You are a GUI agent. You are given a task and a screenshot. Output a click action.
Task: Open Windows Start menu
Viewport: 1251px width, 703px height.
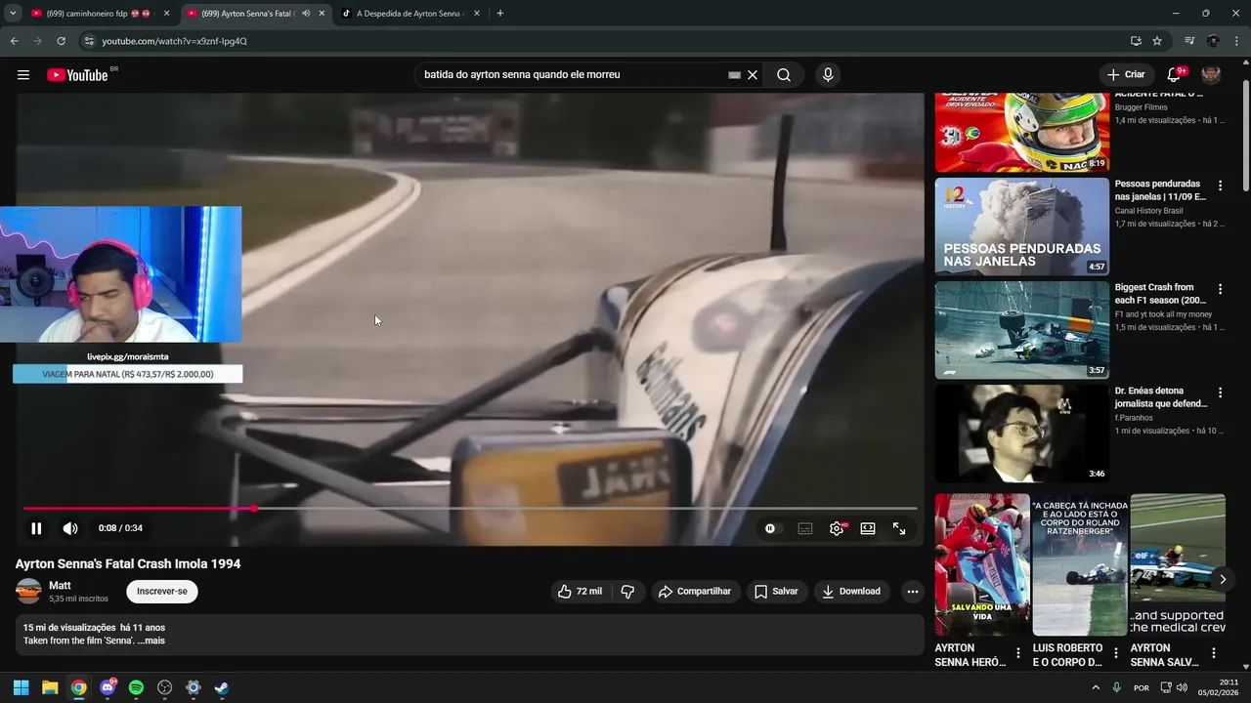(22, 687)
